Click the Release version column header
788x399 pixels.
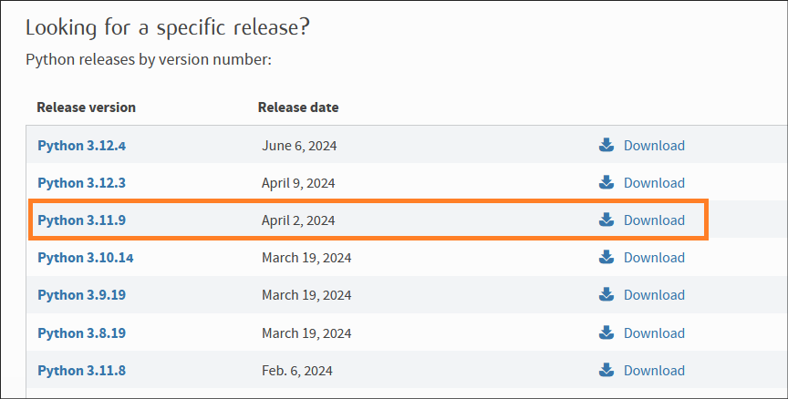pos(86,107)
